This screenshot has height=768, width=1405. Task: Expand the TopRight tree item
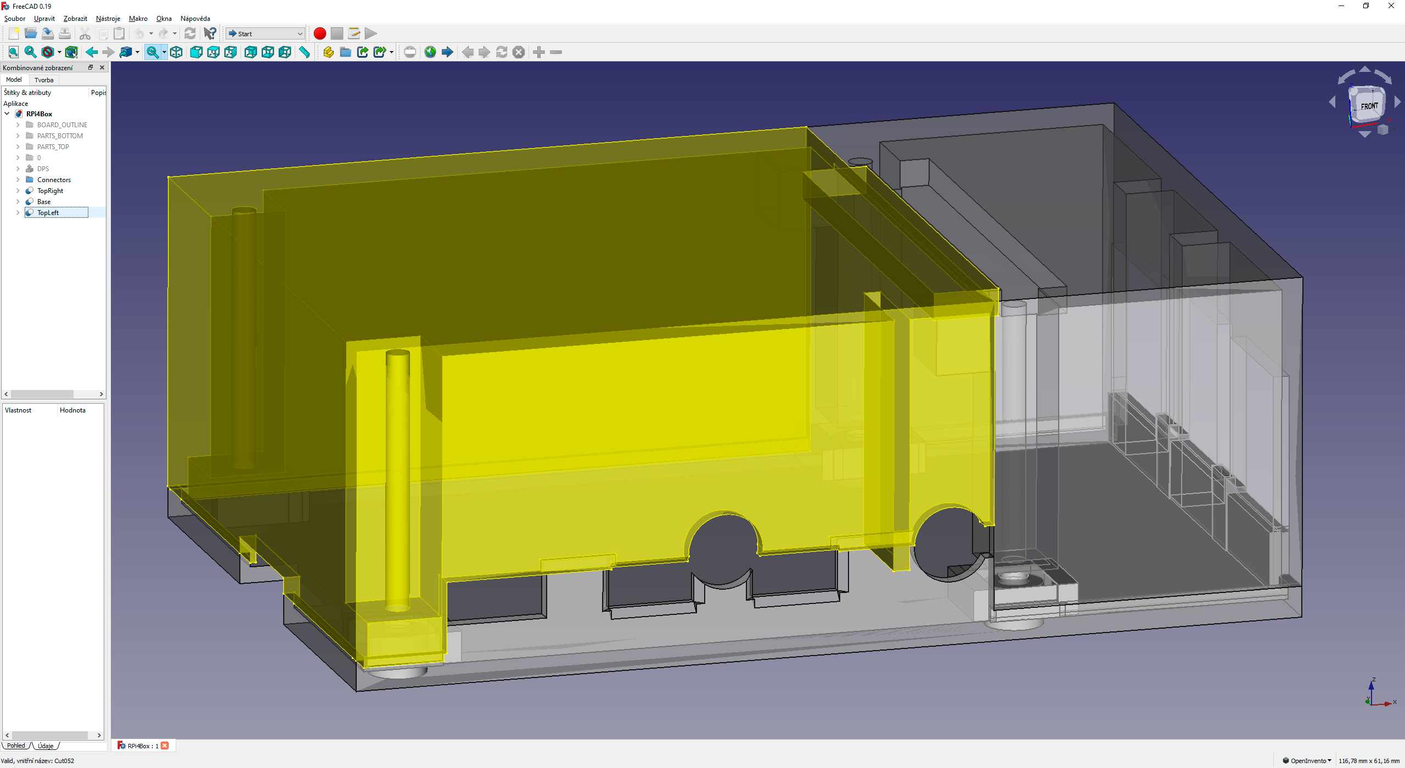pyautogui.click(x=18, y=191)
